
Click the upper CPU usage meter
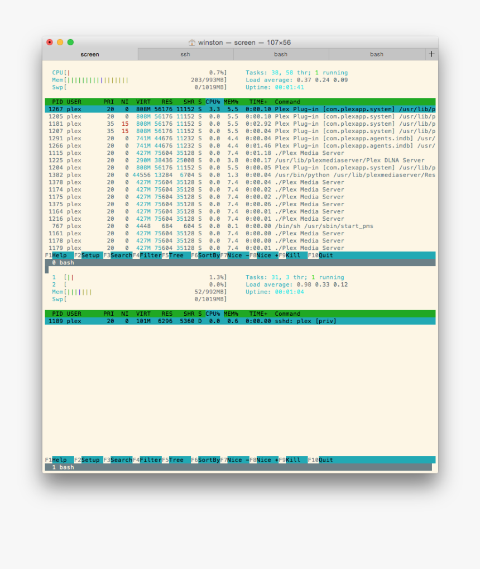140,73
